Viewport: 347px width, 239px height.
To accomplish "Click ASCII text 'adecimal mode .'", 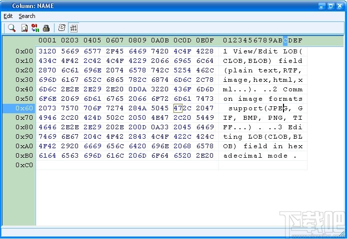I will tap(260, 156).
